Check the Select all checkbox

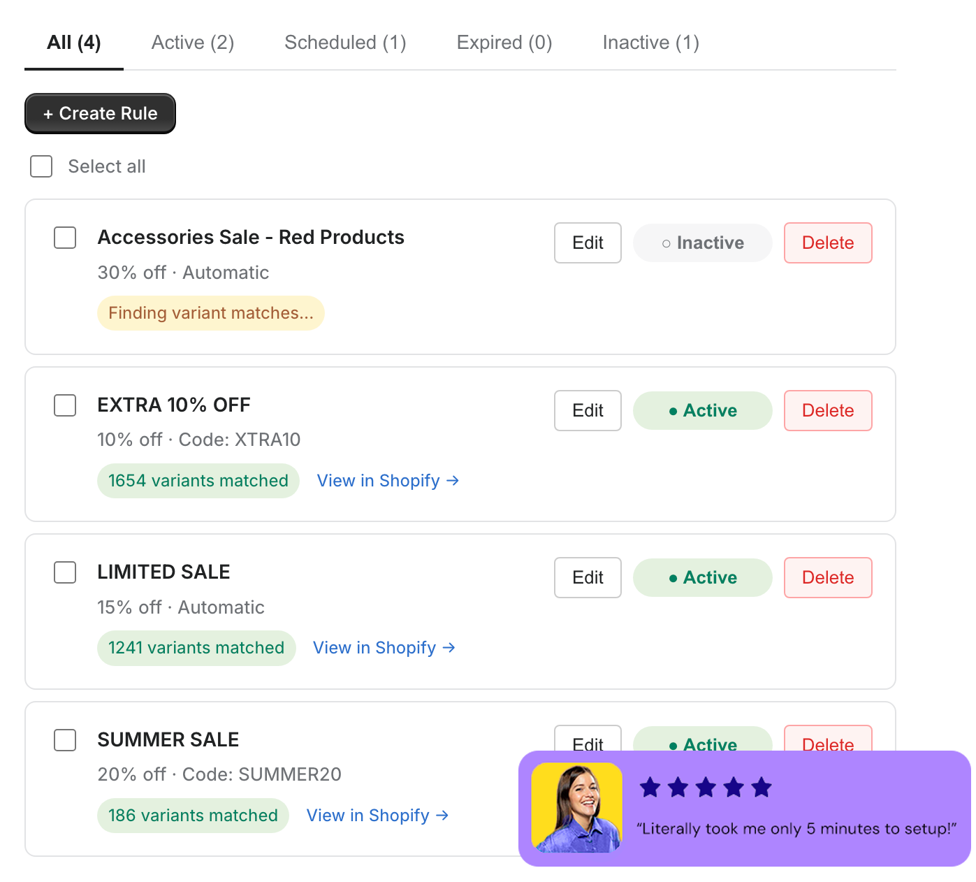(x=41, y=167)
